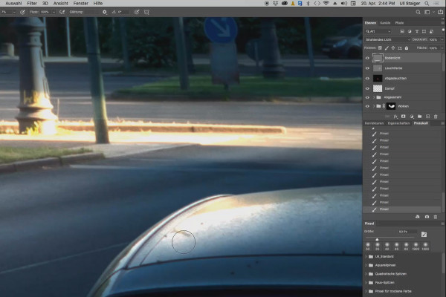
Task: Open the Fluss flow dropdown arrow
Action: [x=54, y=12]
